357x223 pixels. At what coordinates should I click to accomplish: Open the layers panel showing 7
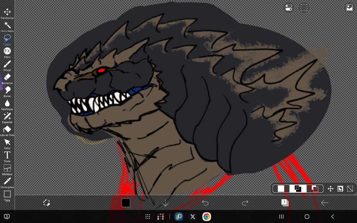click(285, 203)
